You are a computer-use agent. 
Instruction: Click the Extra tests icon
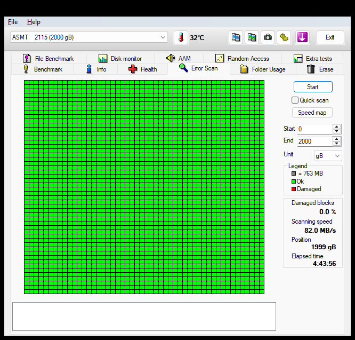point(298,59)
